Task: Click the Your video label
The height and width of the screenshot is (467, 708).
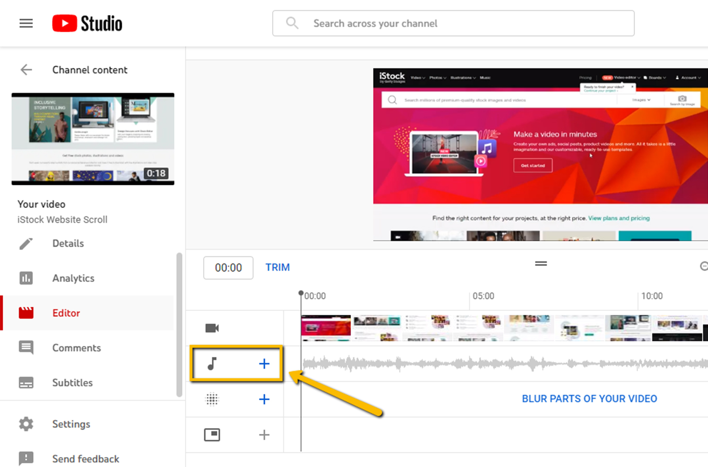Action: [42, 204]
